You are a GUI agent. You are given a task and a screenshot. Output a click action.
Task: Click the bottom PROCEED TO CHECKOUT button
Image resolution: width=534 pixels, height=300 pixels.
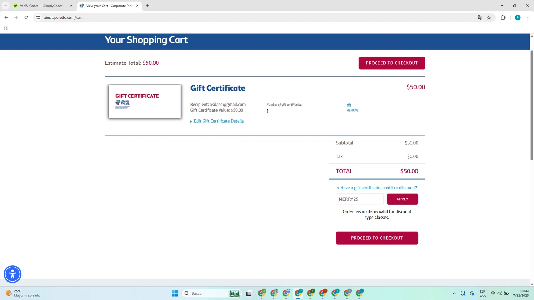(x=377, y=238)
